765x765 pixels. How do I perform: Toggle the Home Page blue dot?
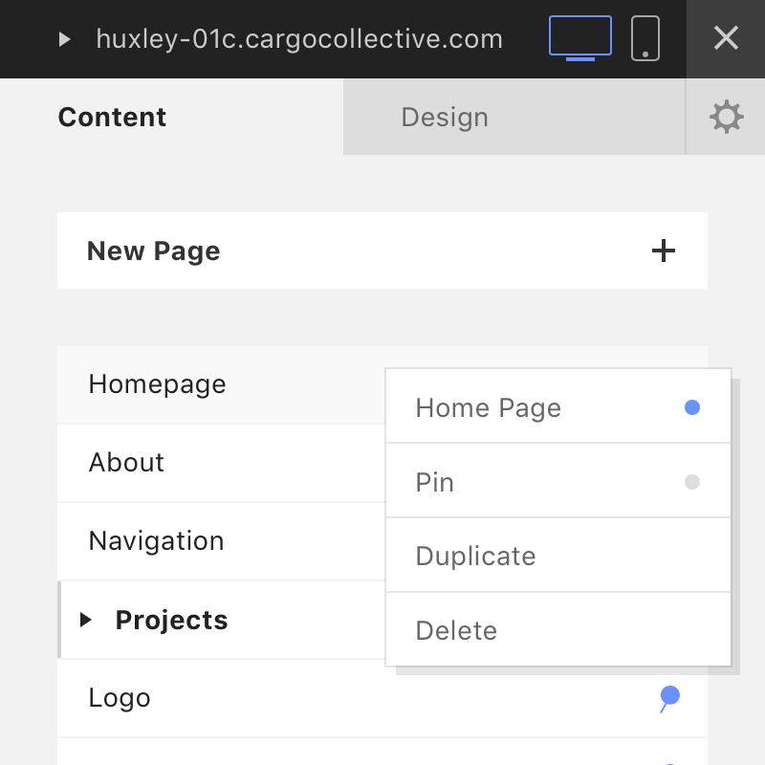point(692,408)
